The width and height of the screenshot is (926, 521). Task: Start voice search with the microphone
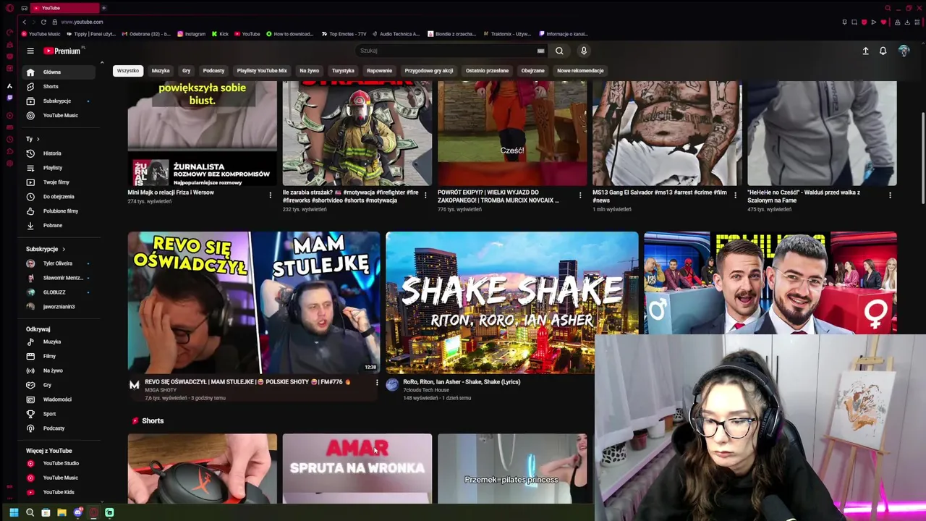click(584, 51)
